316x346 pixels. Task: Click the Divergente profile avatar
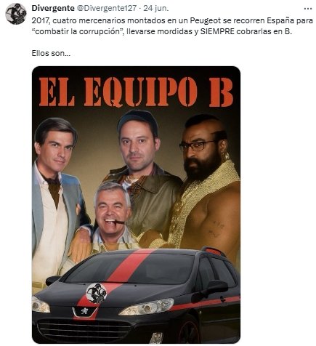(x=16, y=14)
